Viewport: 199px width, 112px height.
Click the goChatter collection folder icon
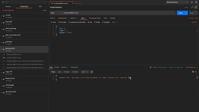point(4,43)
